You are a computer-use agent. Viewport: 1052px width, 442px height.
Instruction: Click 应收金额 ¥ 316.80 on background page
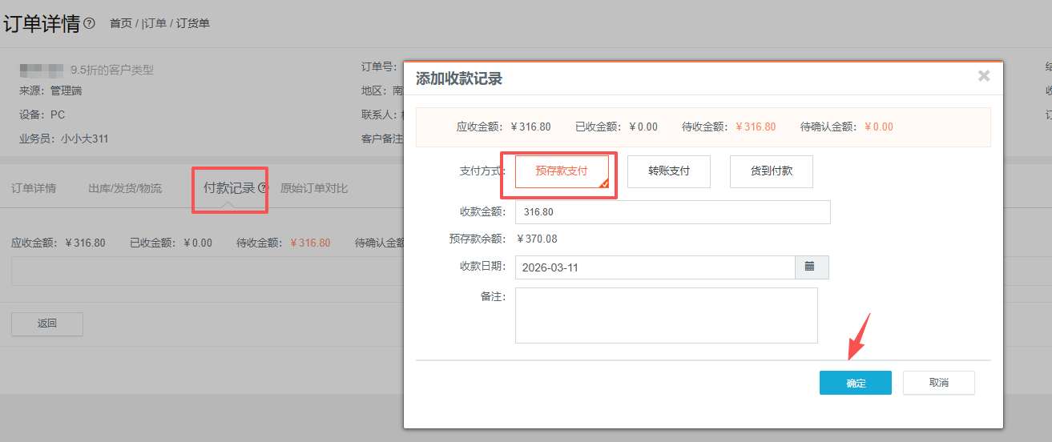coord(58,243)
